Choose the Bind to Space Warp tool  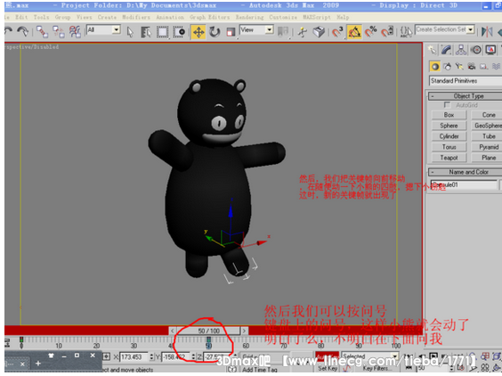75,32
